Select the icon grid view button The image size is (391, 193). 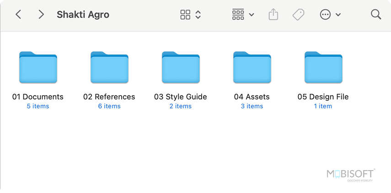[x=185, y=15]
